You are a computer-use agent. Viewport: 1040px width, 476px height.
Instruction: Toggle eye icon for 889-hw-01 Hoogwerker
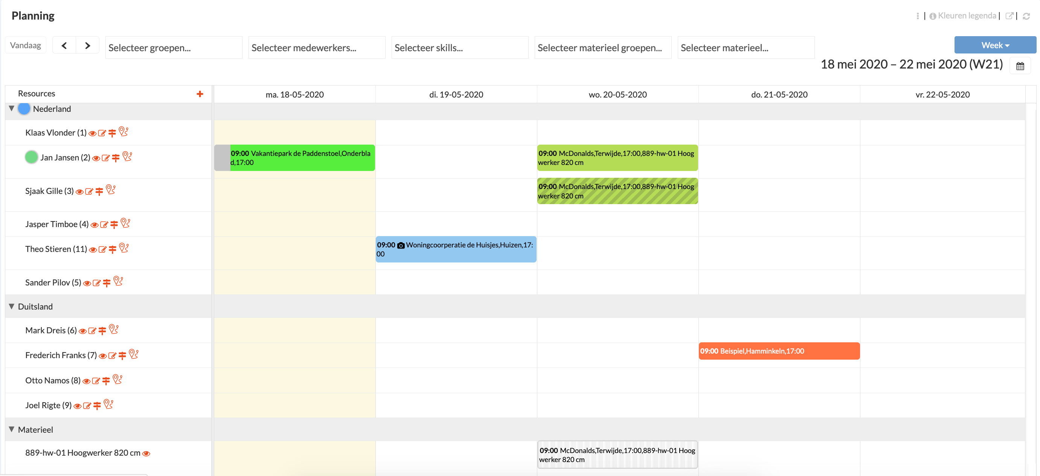click(x=146, y=453)
